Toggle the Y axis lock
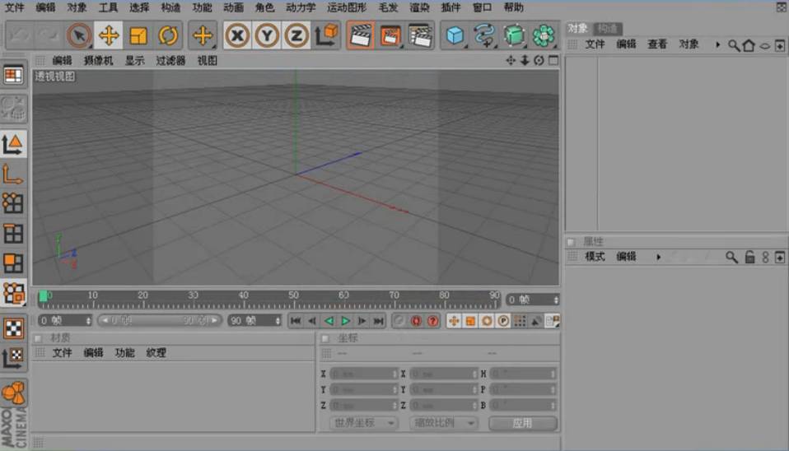Viewport: 789px width, 451px height. [267, 35]
